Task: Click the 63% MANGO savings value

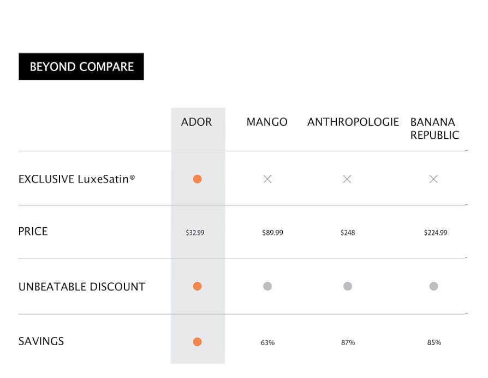Action: click(267, 343)
